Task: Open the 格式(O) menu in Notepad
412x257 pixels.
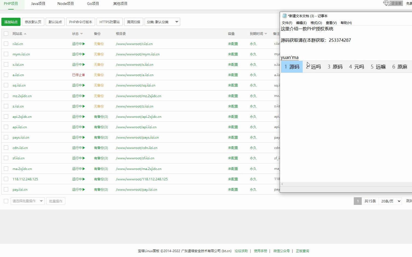Action: [x=316, y=23]
